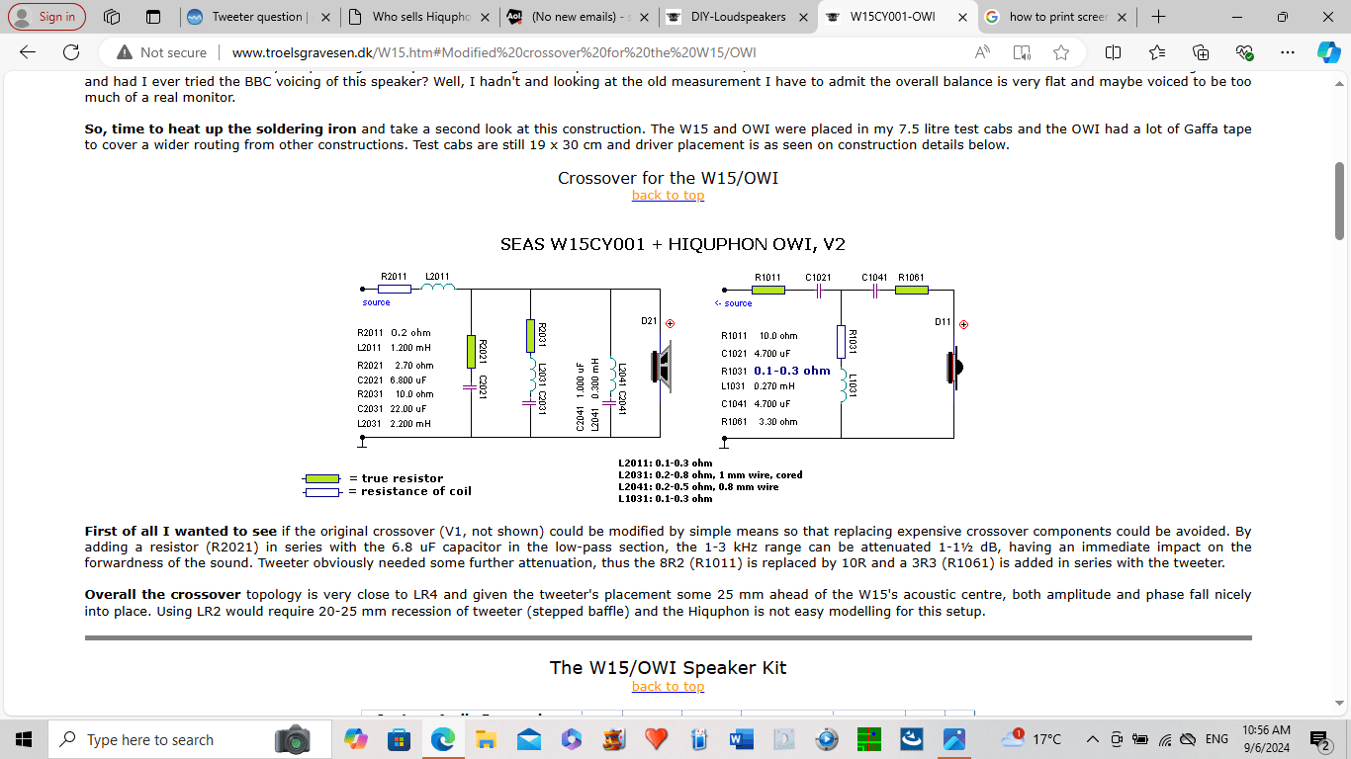Viewport: 1351px width, 759px height.
Task: Open a new browser tab
Action: coord(1158,17)
